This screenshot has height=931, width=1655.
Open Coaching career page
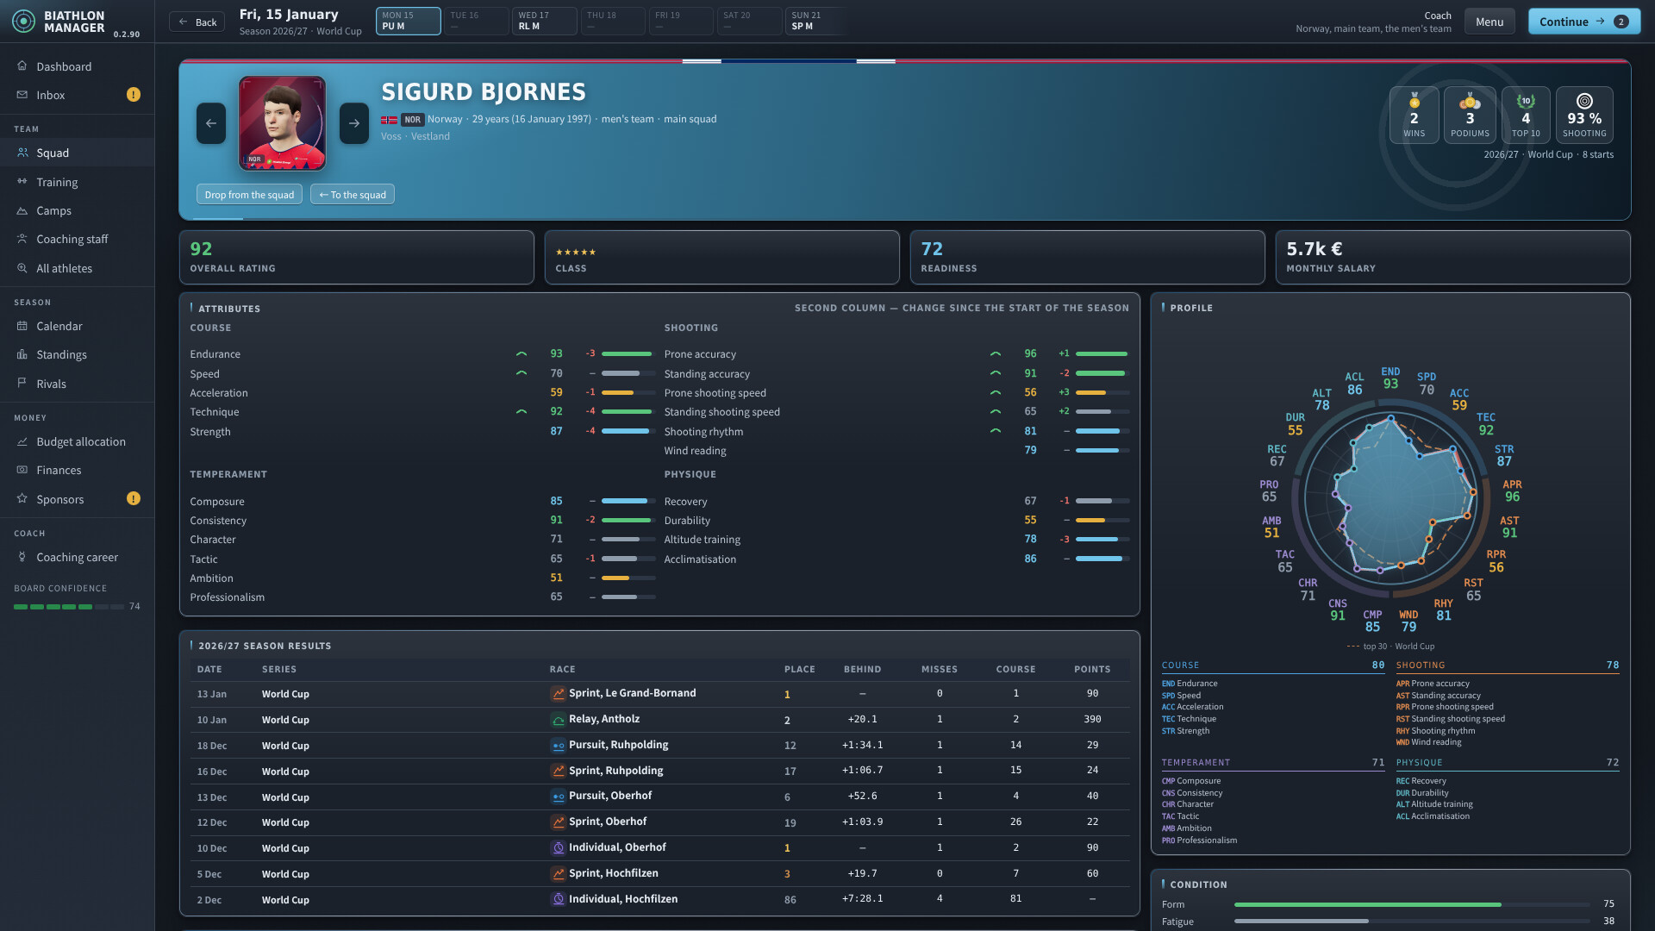click(x=78, y=557)
